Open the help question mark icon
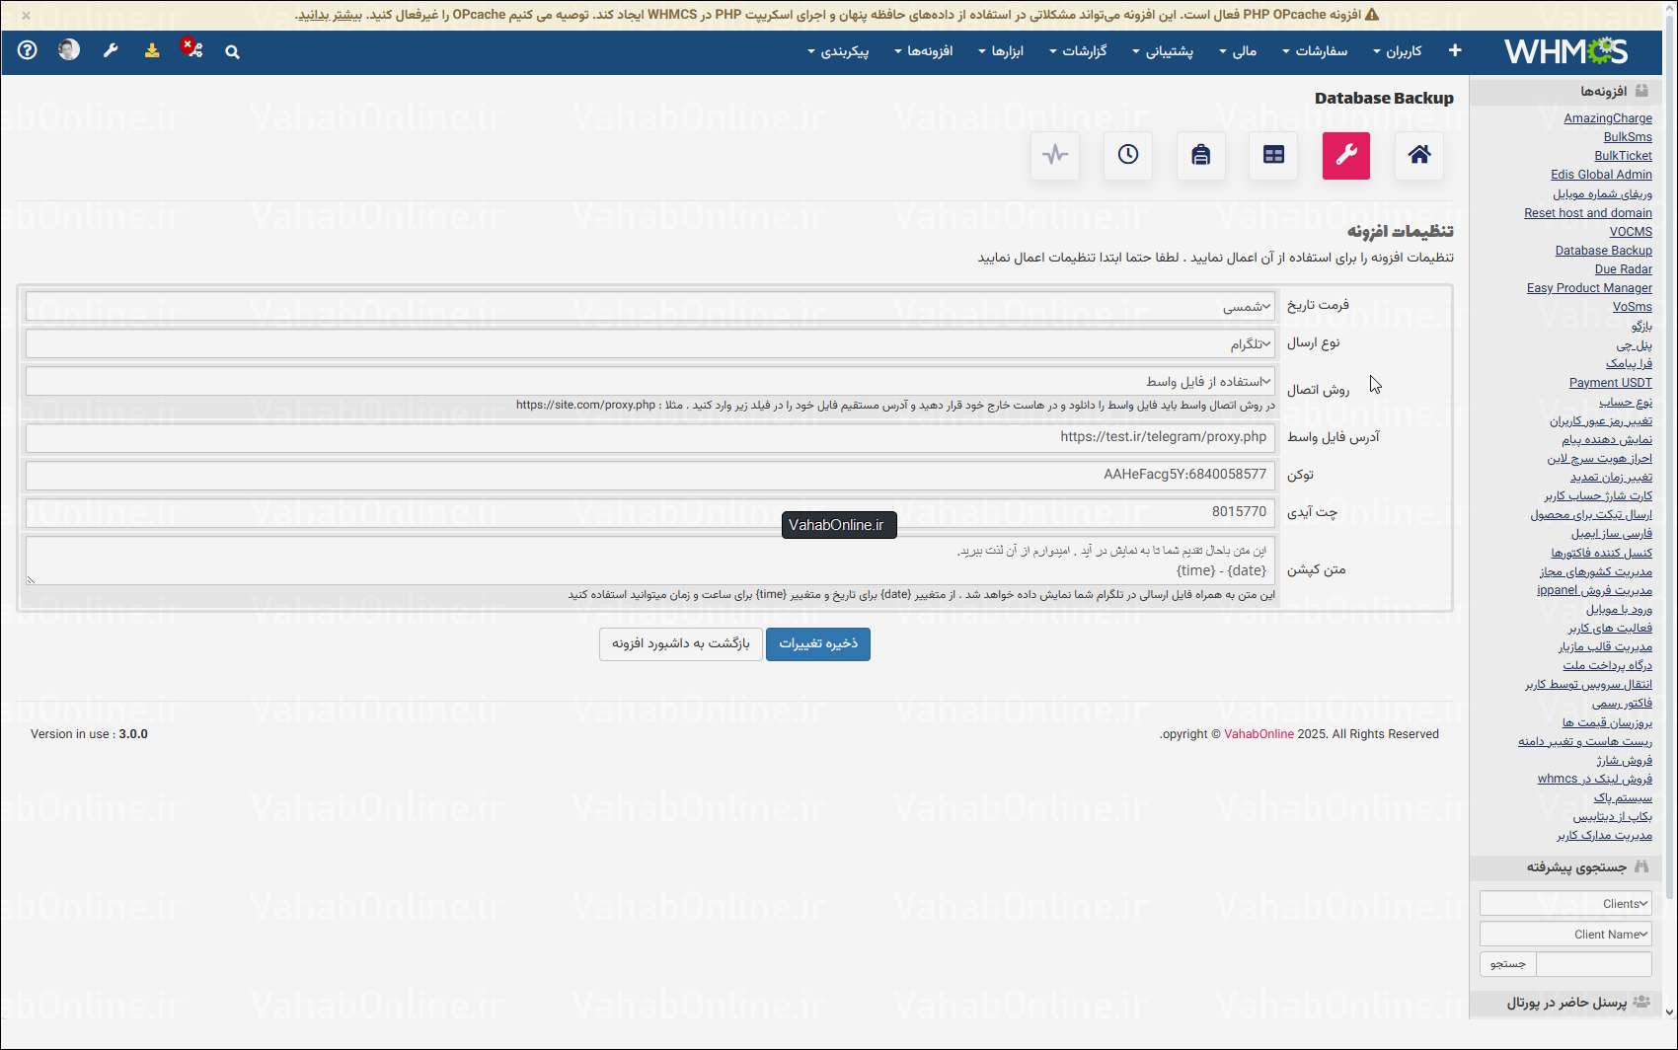Viewport: 1678px width, 1050px height. (x=28, y=50)
